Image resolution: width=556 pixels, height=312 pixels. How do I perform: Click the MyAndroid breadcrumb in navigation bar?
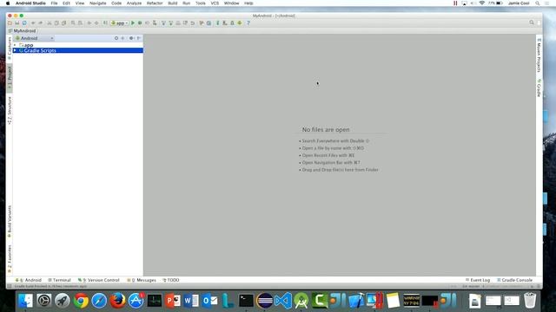pyautogui.click(x=23, y=31)
